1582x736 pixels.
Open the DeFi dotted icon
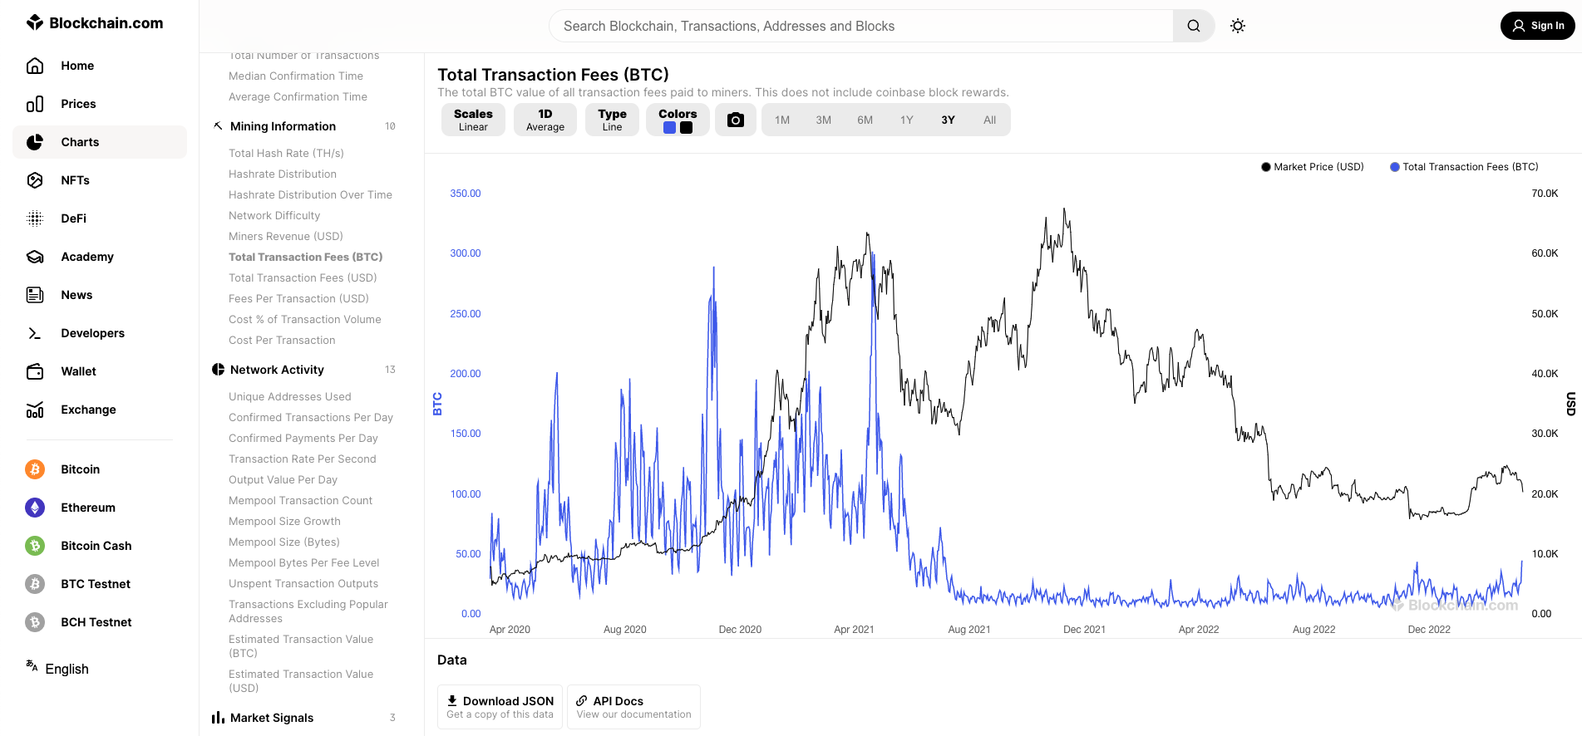pos(35,218)
